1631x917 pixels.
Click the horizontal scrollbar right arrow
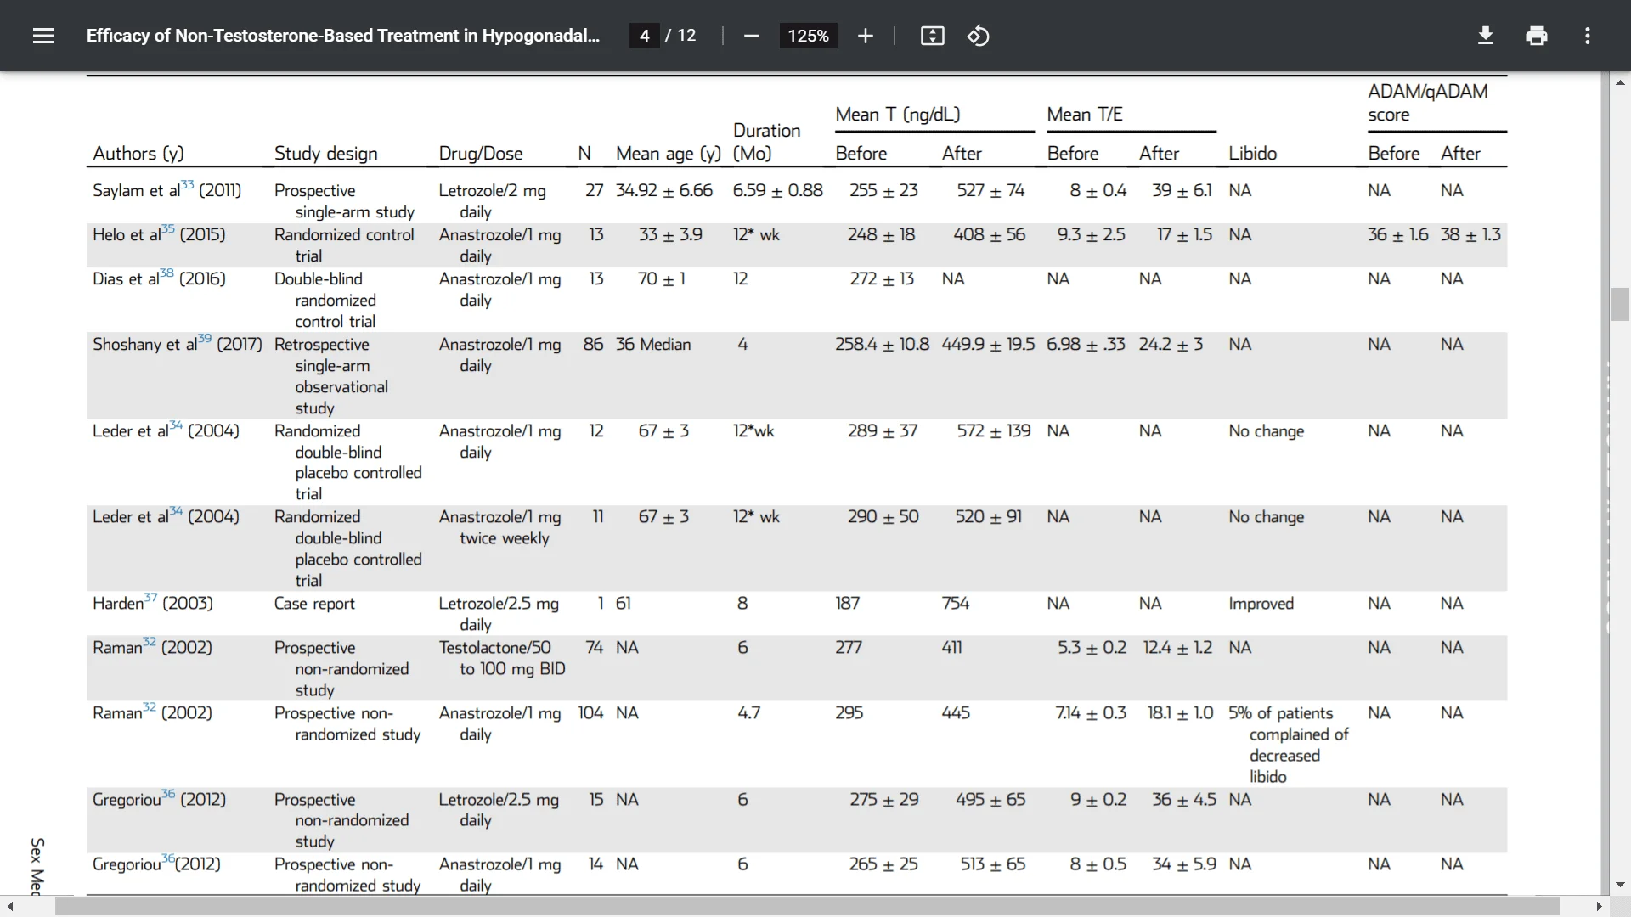(1600, 907)
